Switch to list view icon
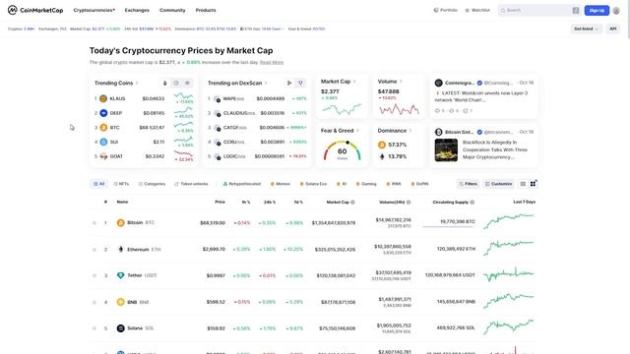This screenshot has width=630, height=354. (x=523, y=184)
